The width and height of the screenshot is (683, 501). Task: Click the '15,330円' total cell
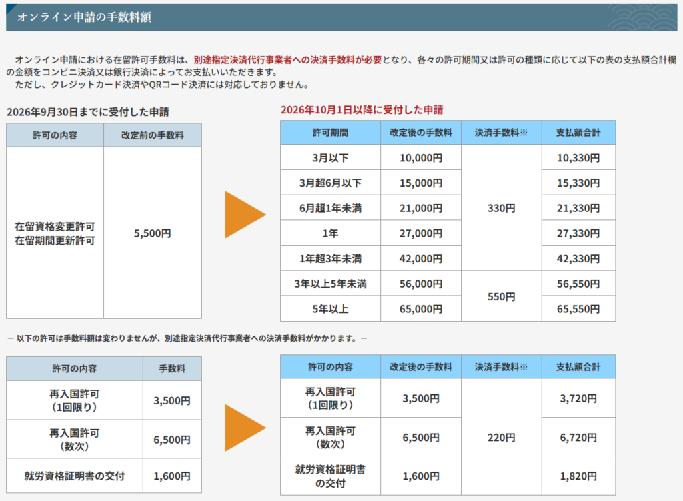[578, 183]
